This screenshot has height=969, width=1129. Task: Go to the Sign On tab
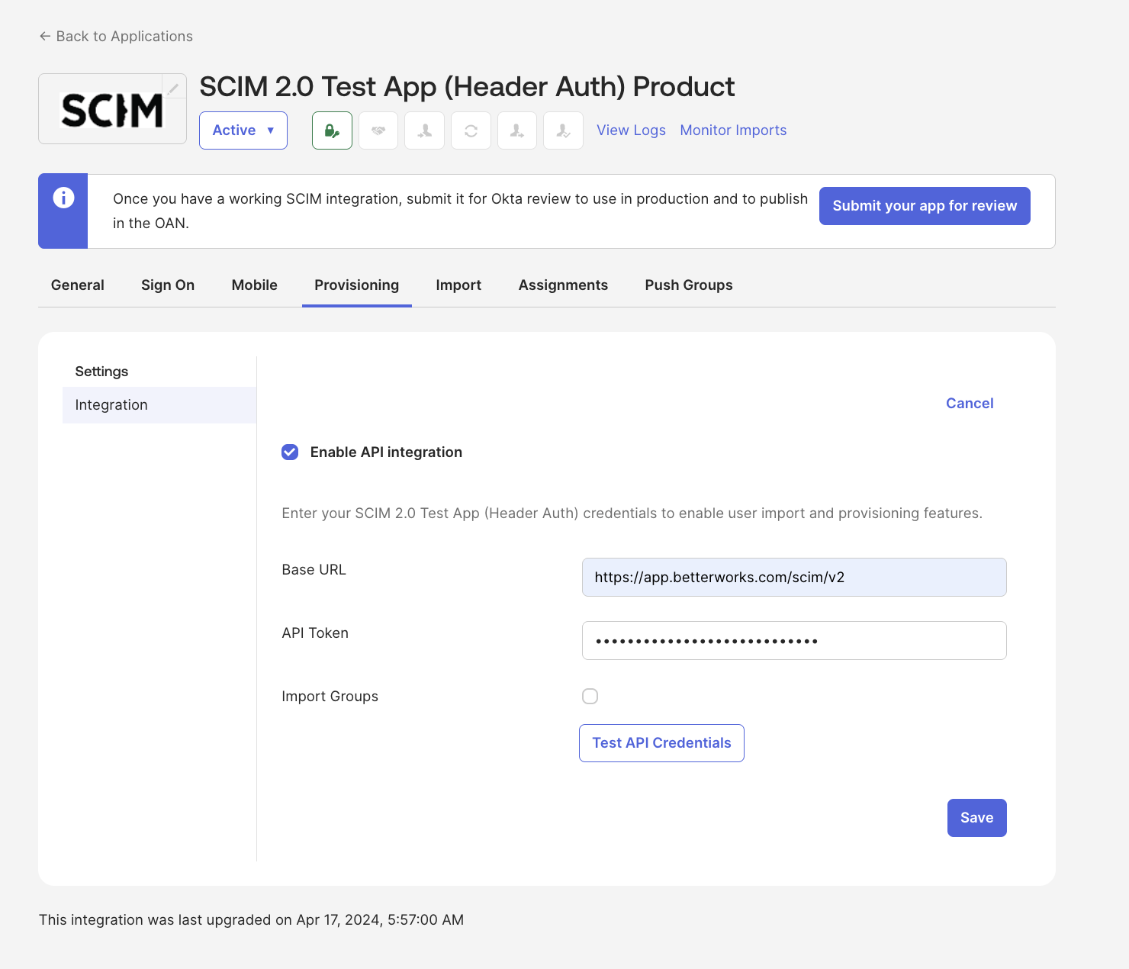[168, 285]
